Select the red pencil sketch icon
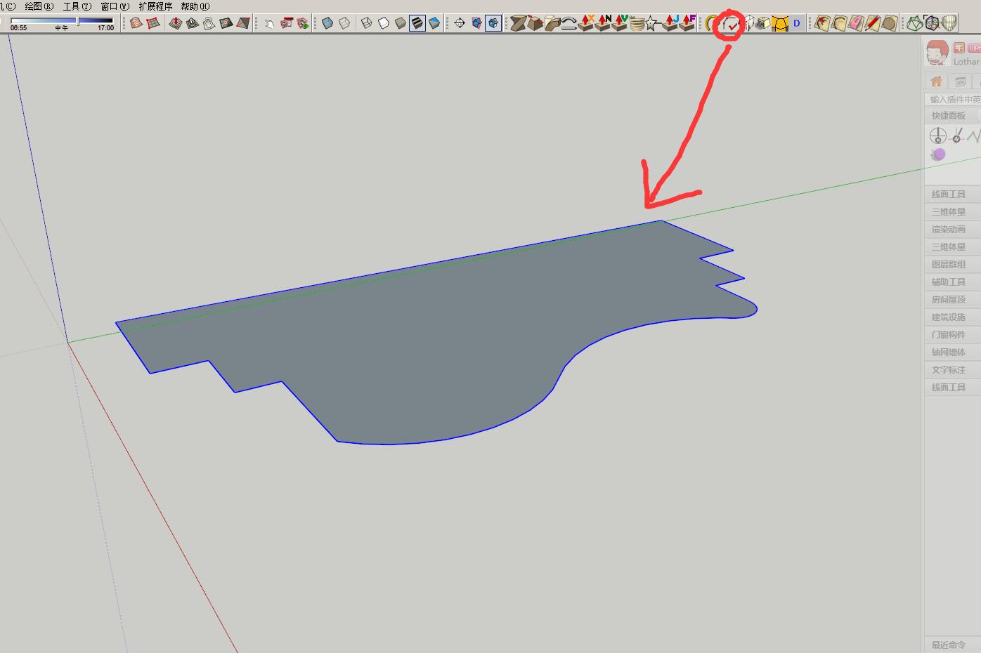This screenshot has height=653, width=981. [x=872, y=23]
